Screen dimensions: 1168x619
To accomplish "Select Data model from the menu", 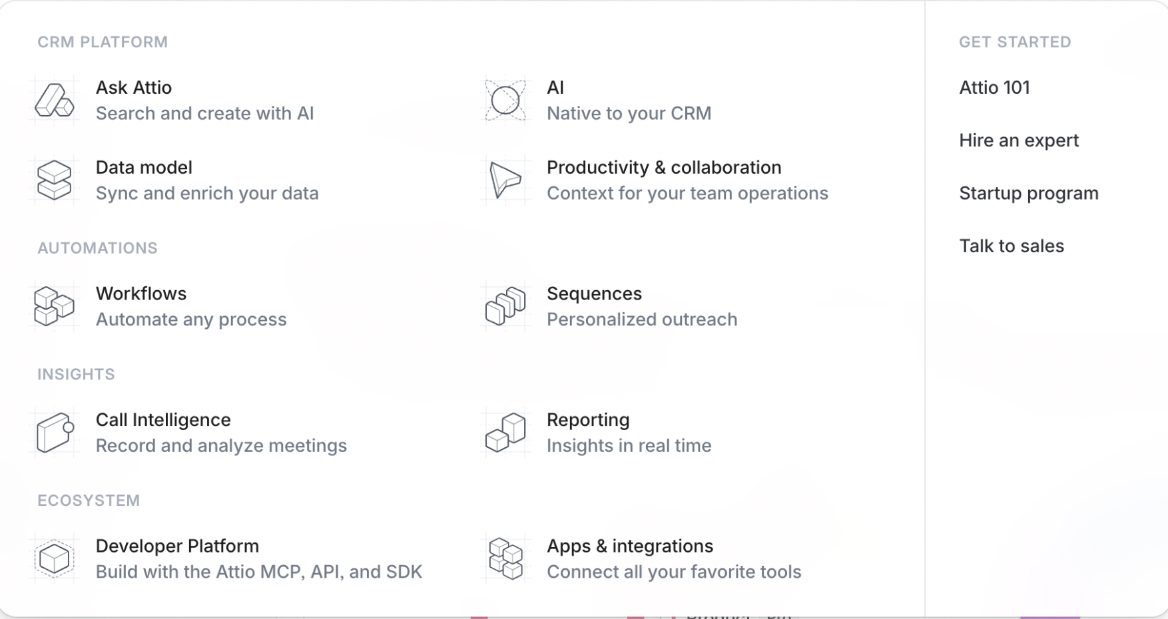I will [x=144, y=168].
